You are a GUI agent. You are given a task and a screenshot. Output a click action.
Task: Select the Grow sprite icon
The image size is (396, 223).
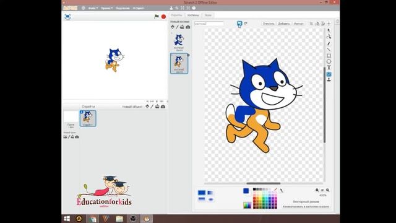tap(183, 8)
